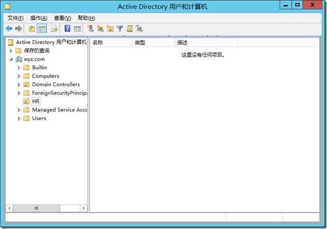Screen dimensions: 327x229
Task: Open the 文件(F) menu
Action: click(15, 18)
